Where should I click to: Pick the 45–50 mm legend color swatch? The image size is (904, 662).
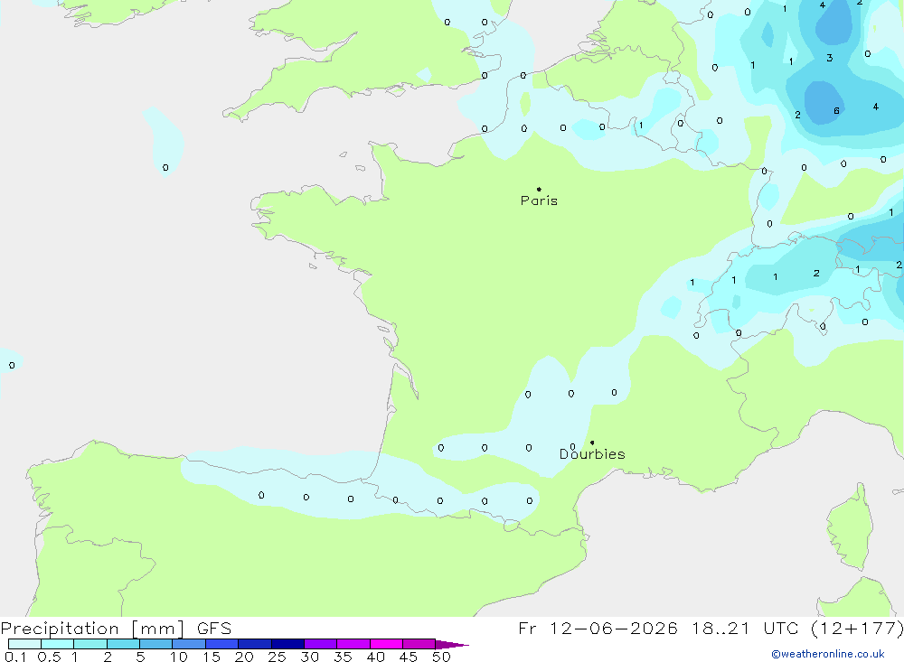click(419, 644)
